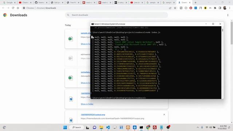Click the share icon in address bar
This screenshot has width=233, height=131.
(170, 8)
